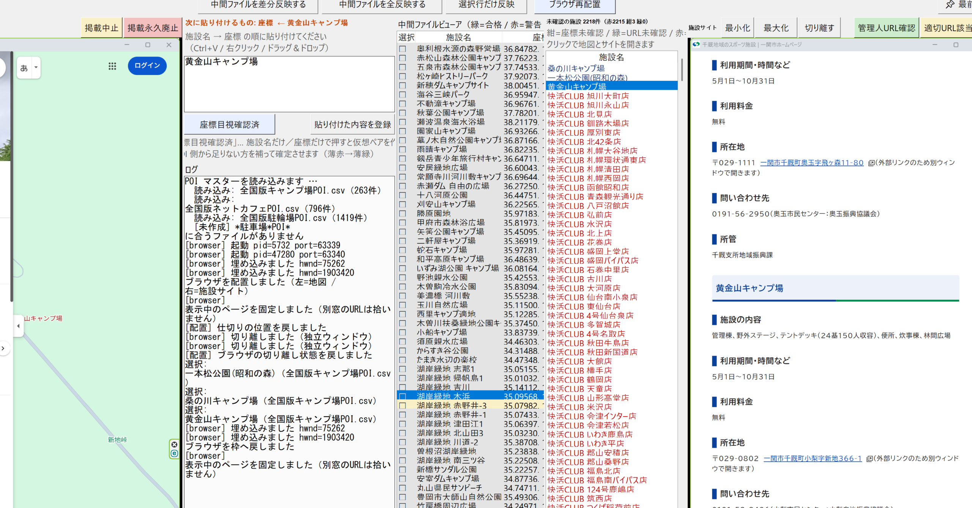Check the box for 五泉市森林公園キャンプ
The height and width of the screenshot is (508, 972).
point(402,67)
